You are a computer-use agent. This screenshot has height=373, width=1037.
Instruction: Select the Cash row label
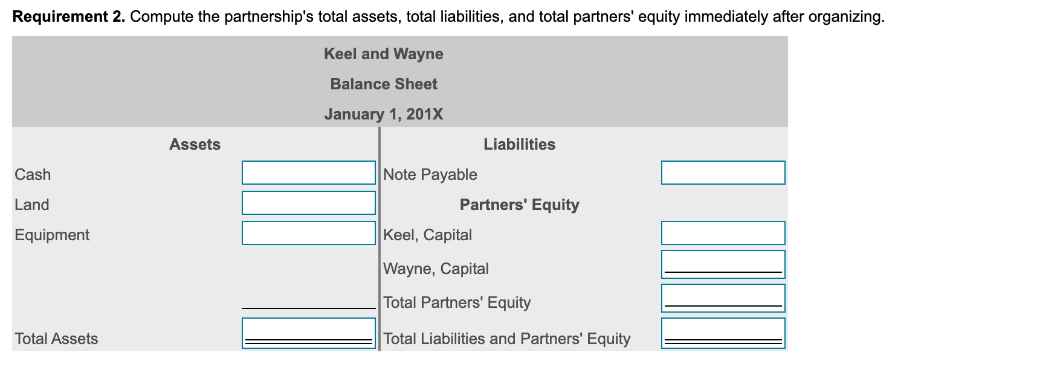pyautogui.click(x=32, y=174)
